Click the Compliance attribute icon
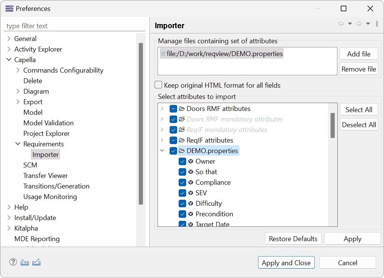The width and height of the screenshot is (384, 278). click(191, 182)
